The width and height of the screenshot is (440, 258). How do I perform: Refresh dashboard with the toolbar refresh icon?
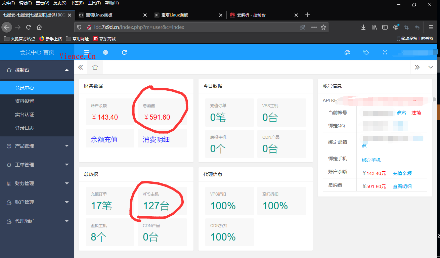click(124, 52)
